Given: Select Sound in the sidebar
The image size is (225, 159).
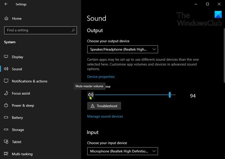Looking at the screenshot, I should (17, 69).
